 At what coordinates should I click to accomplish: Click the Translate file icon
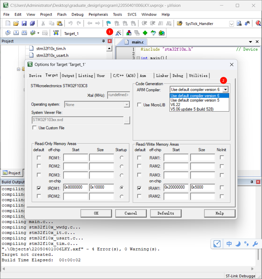[x=8, y=33]
